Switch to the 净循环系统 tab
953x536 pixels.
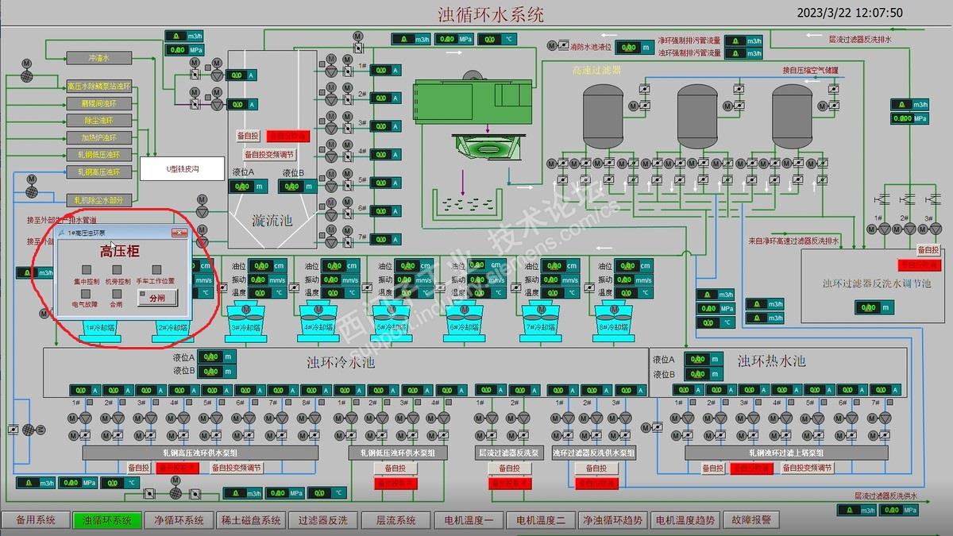pos(179,521)
